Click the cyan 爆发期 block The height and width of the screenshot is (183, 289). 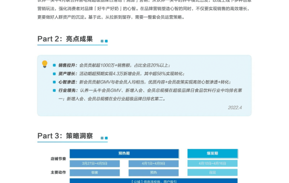click(x=212, y=154)
